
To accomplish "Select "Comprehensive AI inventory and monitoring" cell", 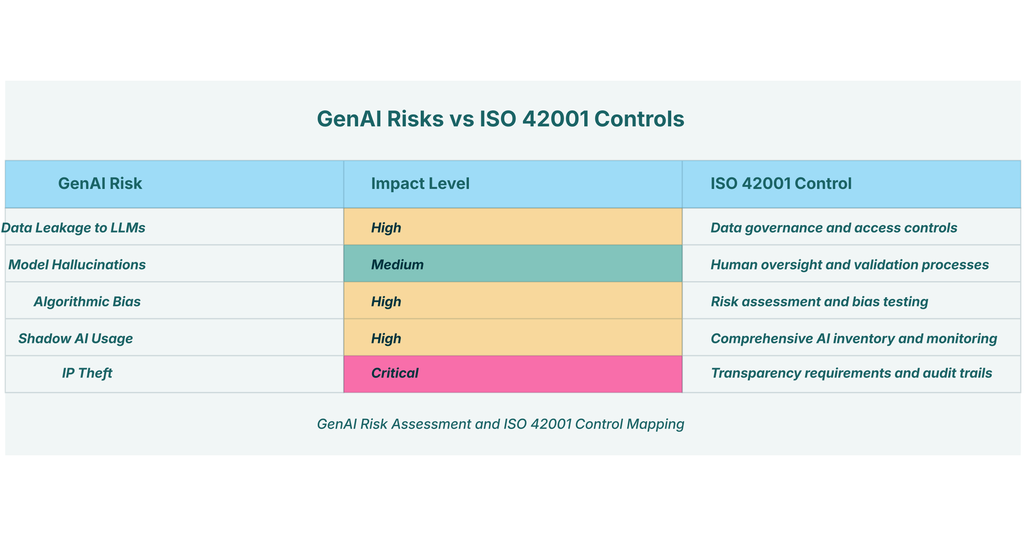I will tap(854, 338).
